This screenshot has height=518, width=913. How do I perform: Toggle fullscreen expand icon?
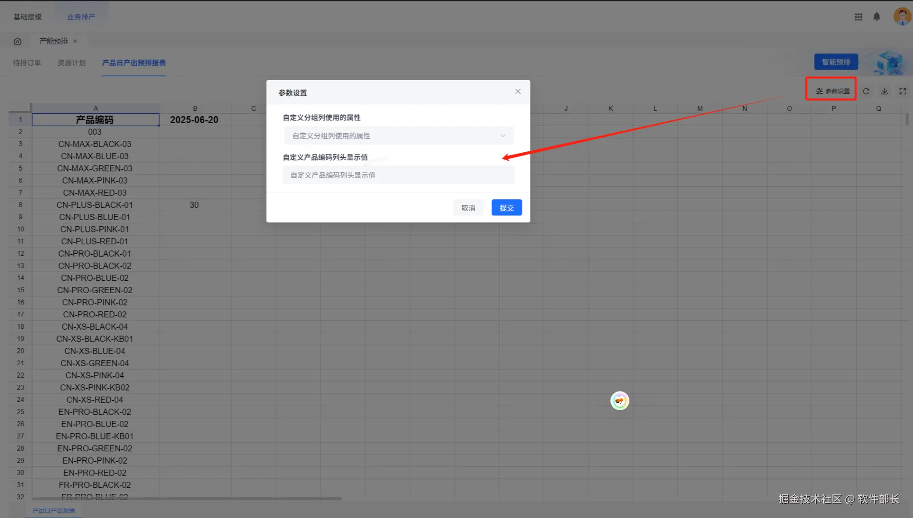click(902, 91)
